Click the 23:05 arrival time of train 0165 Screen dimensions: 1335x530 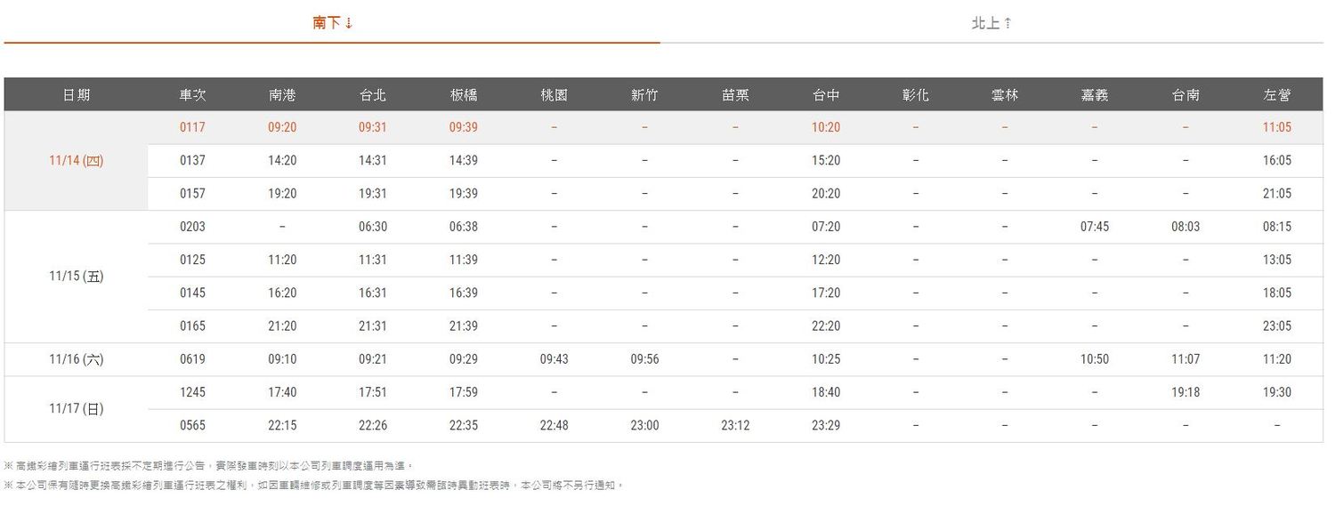pyautogui.click(x=1275, y=326)
